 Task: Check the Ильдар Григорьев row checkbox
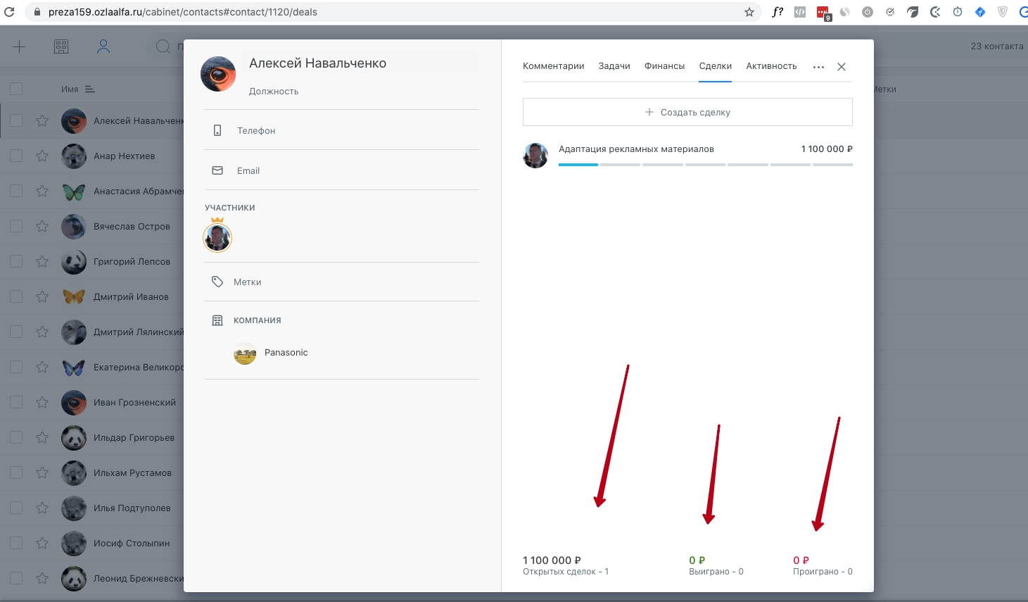[x=16, y=437]
